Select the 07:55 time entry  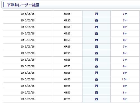click(67, 40)
